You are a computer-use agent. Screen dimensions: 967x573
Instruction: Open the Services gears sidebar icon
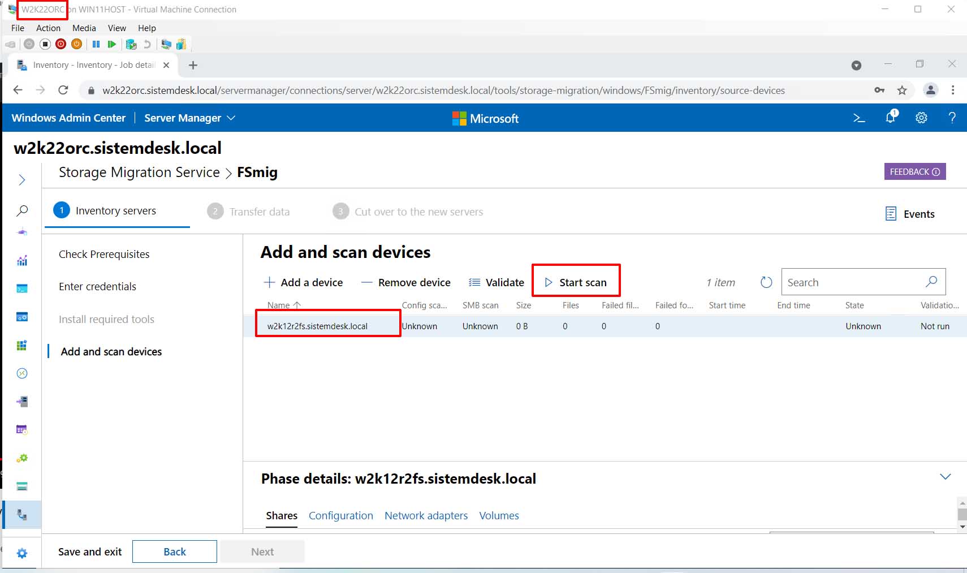(22, 458)
